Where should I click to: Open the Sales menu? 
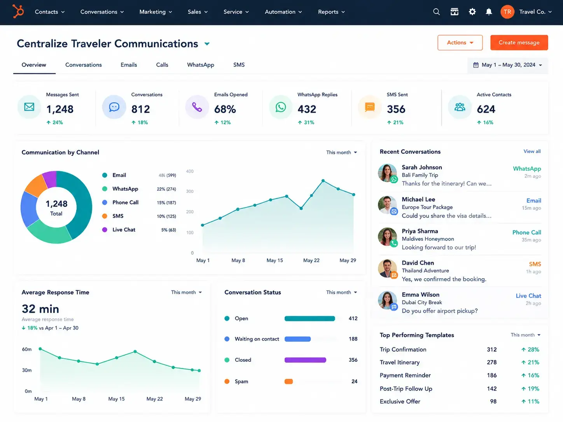198,12
